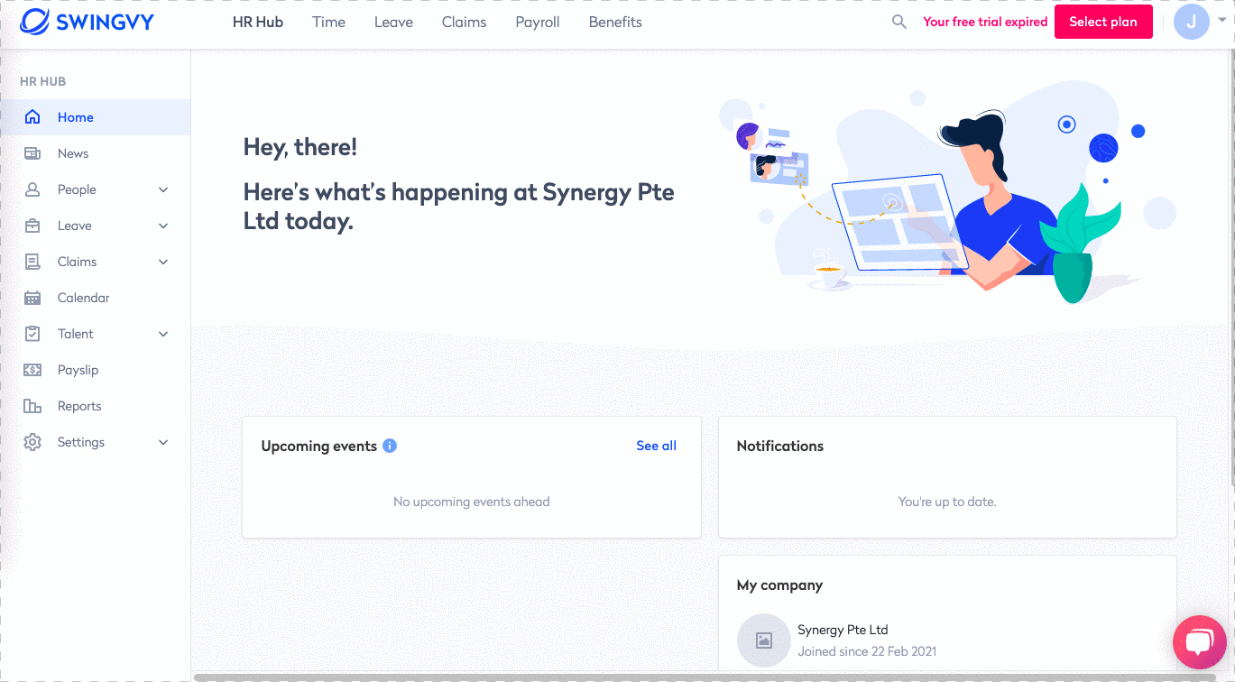Click the Reports chart icon
The image size is (1235, 682).
[x=32, y=406]
